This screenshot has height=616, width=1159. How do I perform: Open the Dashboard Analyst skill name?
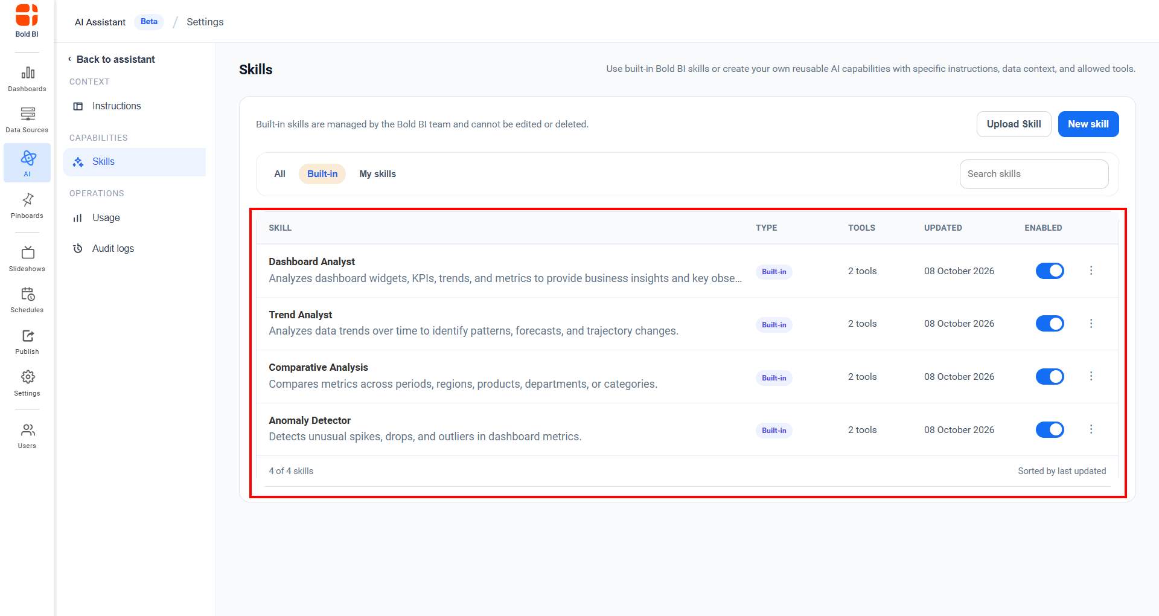[x=311, y=261]
